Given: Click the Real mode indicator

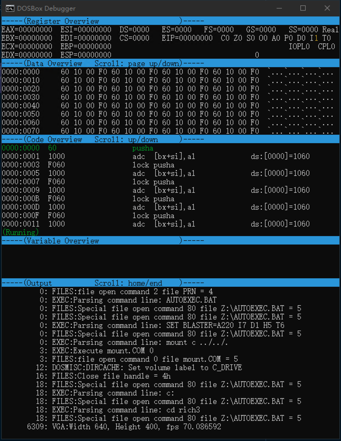Looking at the screenshot, I should tap(330, 30).
